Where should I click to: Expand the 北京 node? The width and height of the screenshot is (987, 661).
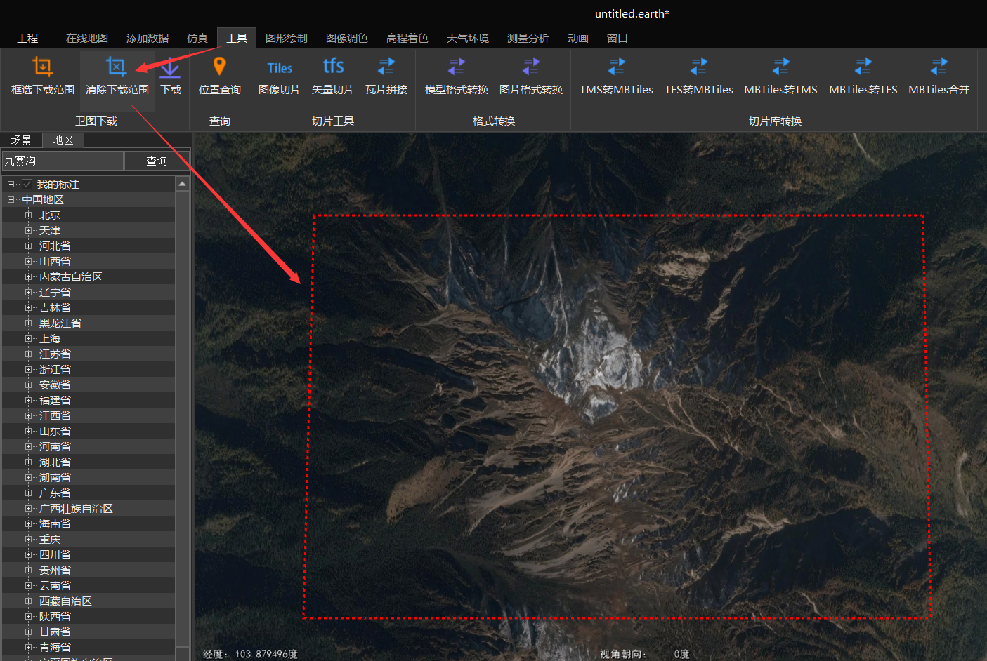tap(29, 215)
